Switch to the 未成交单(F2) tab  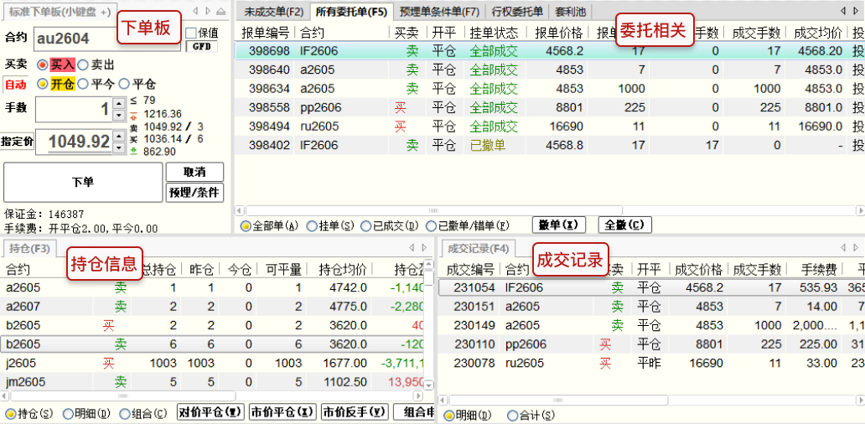click(x=273, y=12)
